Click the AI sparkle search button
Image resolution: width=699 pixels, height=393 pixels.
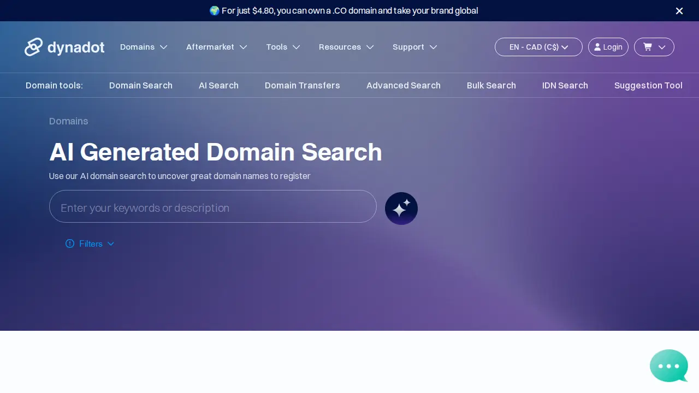(401, 209)
